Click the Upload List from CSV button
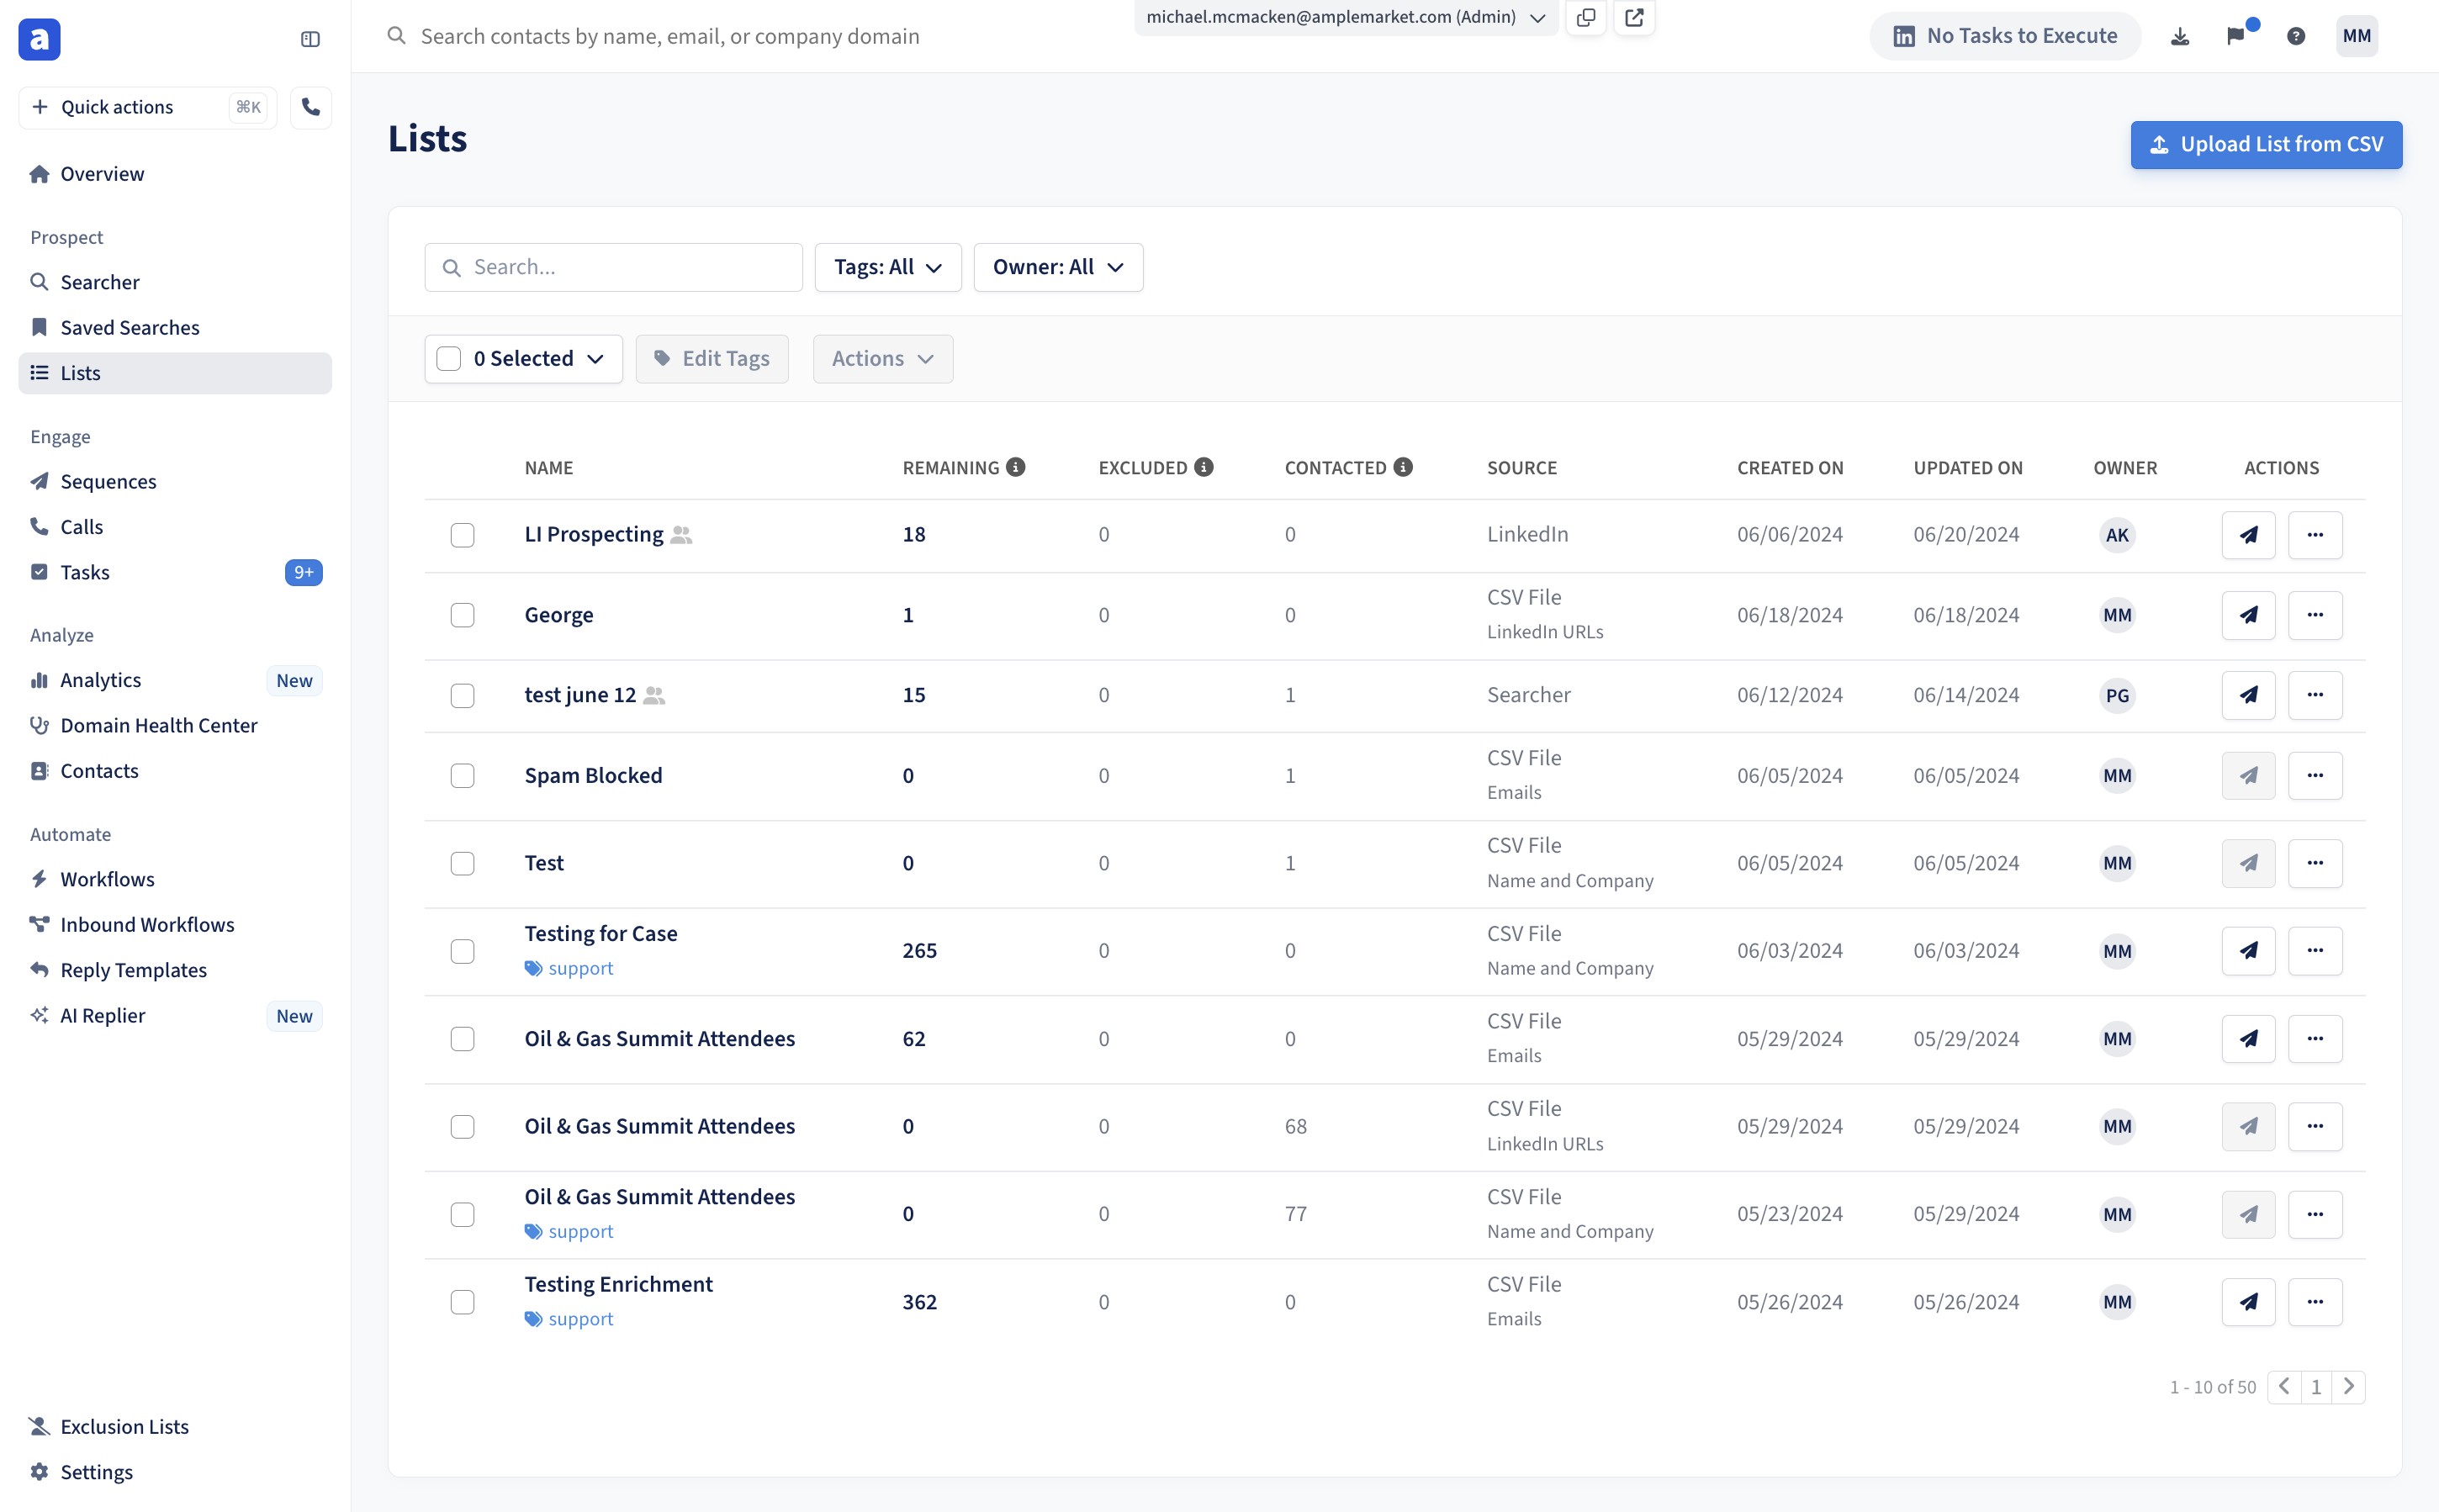 pyautogui.click(x=2265, y=145)
